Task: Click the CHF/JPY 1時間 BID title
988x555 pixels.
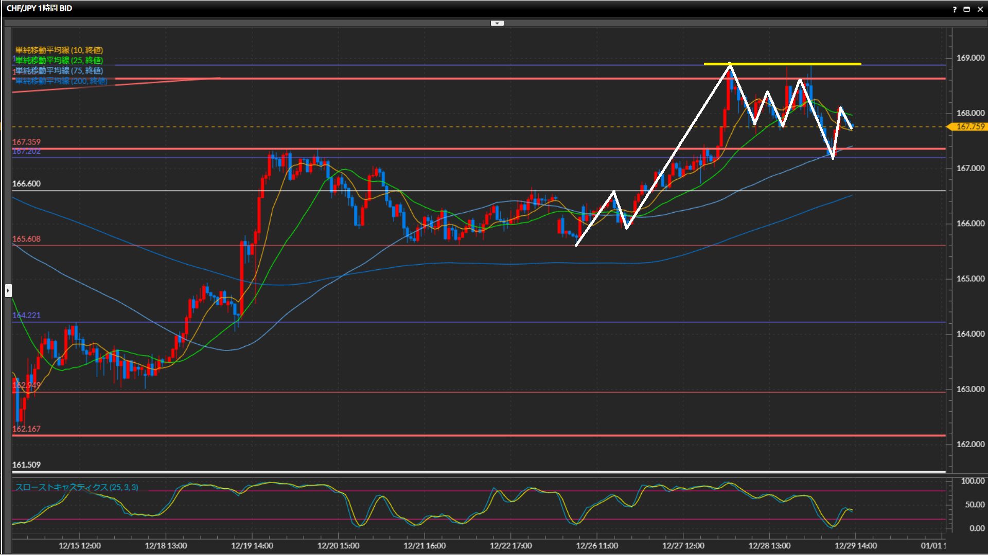Action: pyautogui.click(x=39, y=8)
